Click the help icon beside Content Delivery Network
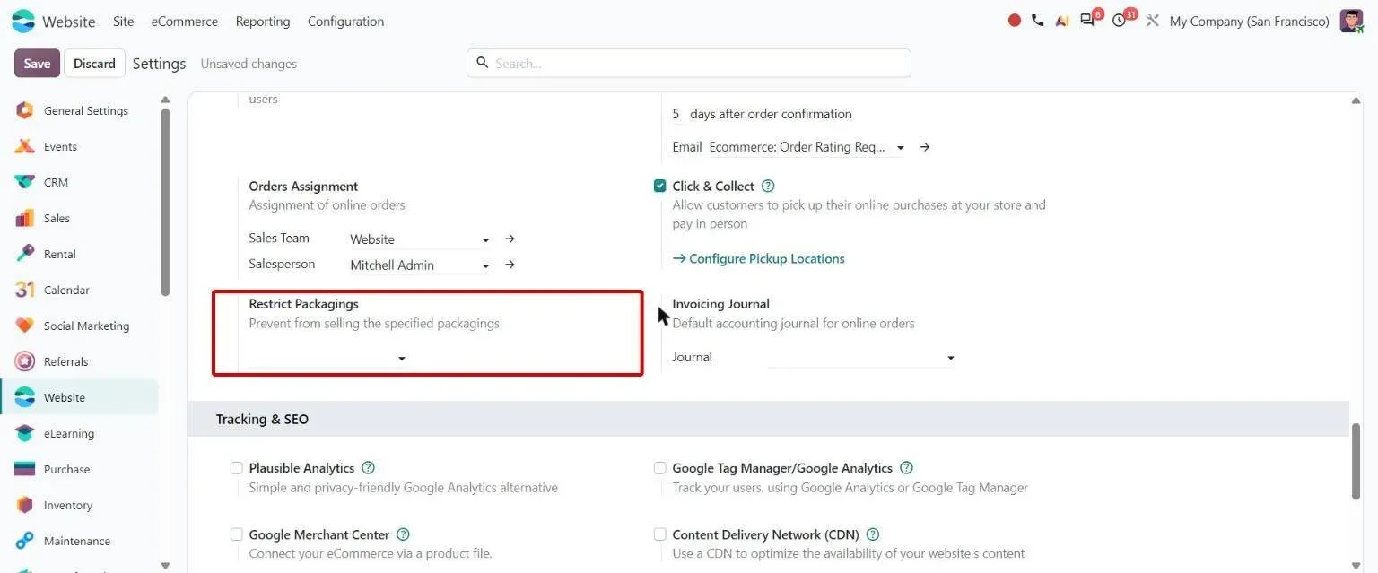1378x573 pixels. click(873, 534)
